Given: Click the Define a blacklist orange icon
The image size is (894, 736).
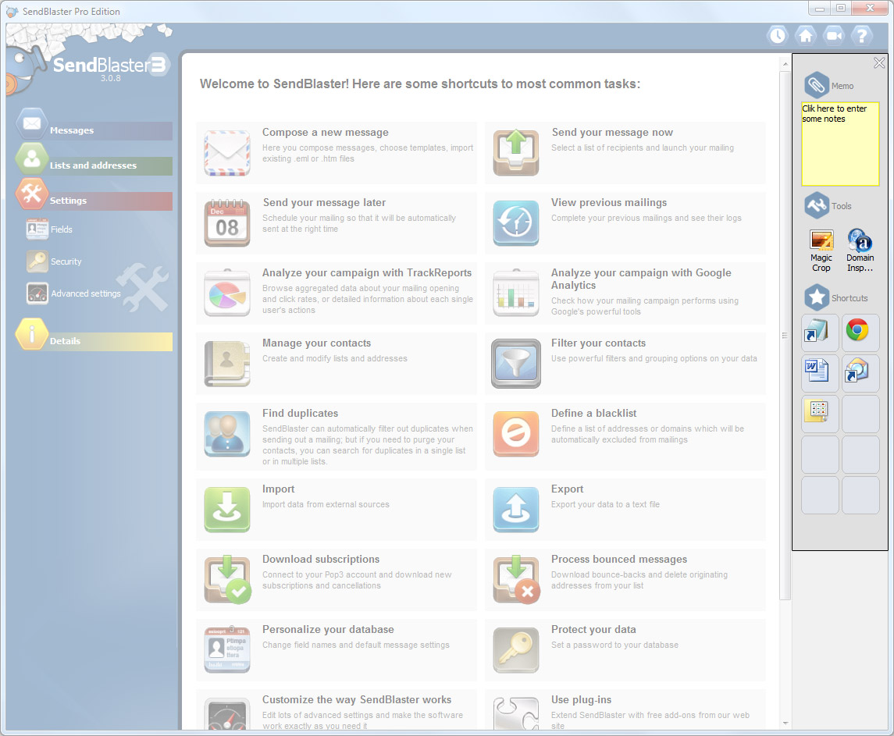Looking at the screenshot, I should [516, 434].
